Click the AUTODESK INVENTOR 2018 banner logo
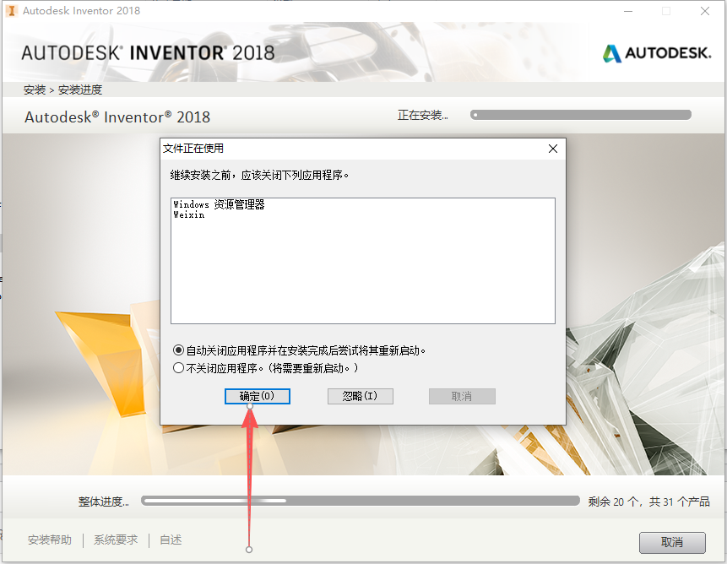Viewport: 727px width, 564px height. pos(148,52)
